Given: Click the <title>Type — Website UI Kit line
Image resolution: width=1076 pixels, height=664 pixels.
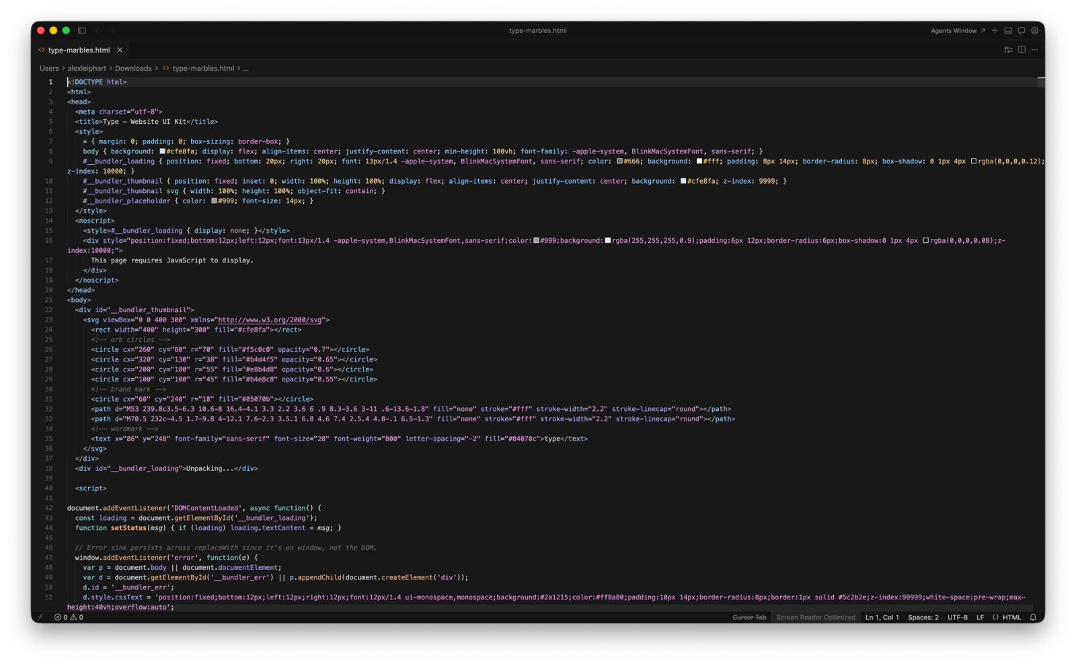Looking at the screenshot, I should coord(147,122).
